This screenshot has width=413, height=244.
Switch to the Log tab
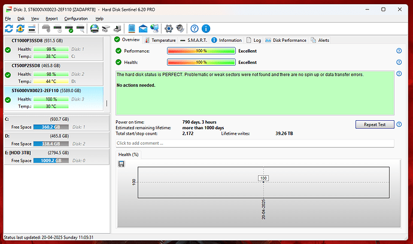click(254, 40)
